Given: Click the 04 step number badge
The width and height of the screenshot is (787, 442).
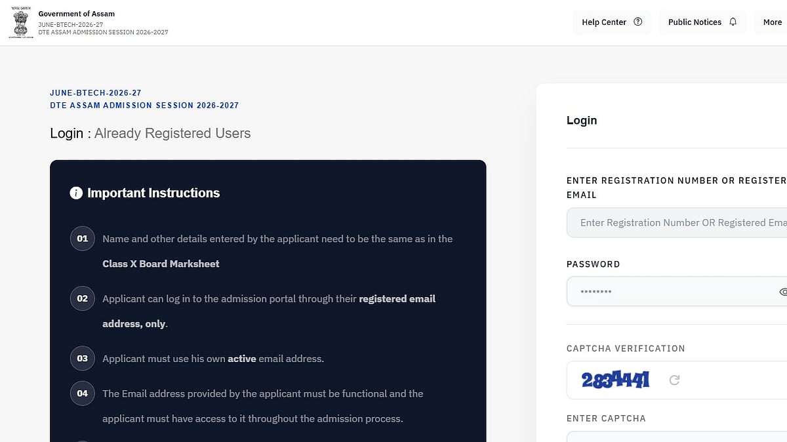Looking at the screenshot, I should (x=83, y=393).
